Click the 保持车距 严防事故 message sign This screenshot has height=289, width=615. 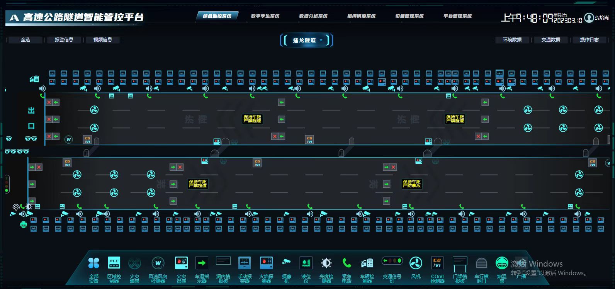pyautogui.click(x=412, y=184)
